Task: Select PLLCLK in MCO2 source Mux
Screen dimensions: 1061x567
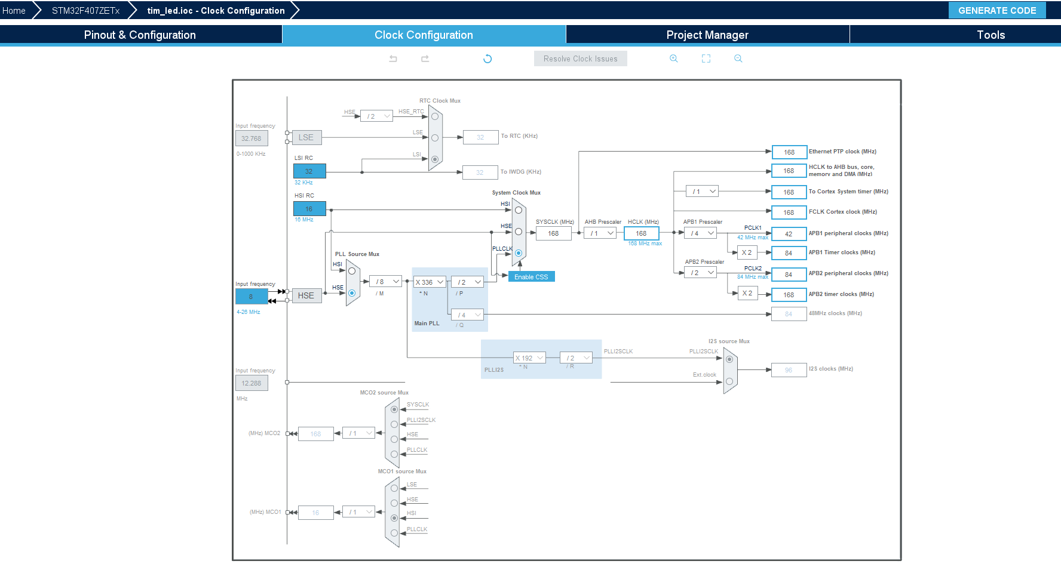Action: pos(394,454)
